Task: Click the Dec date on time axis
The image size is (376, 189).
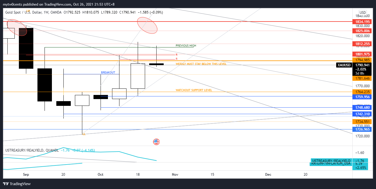Action: [268, 175]
